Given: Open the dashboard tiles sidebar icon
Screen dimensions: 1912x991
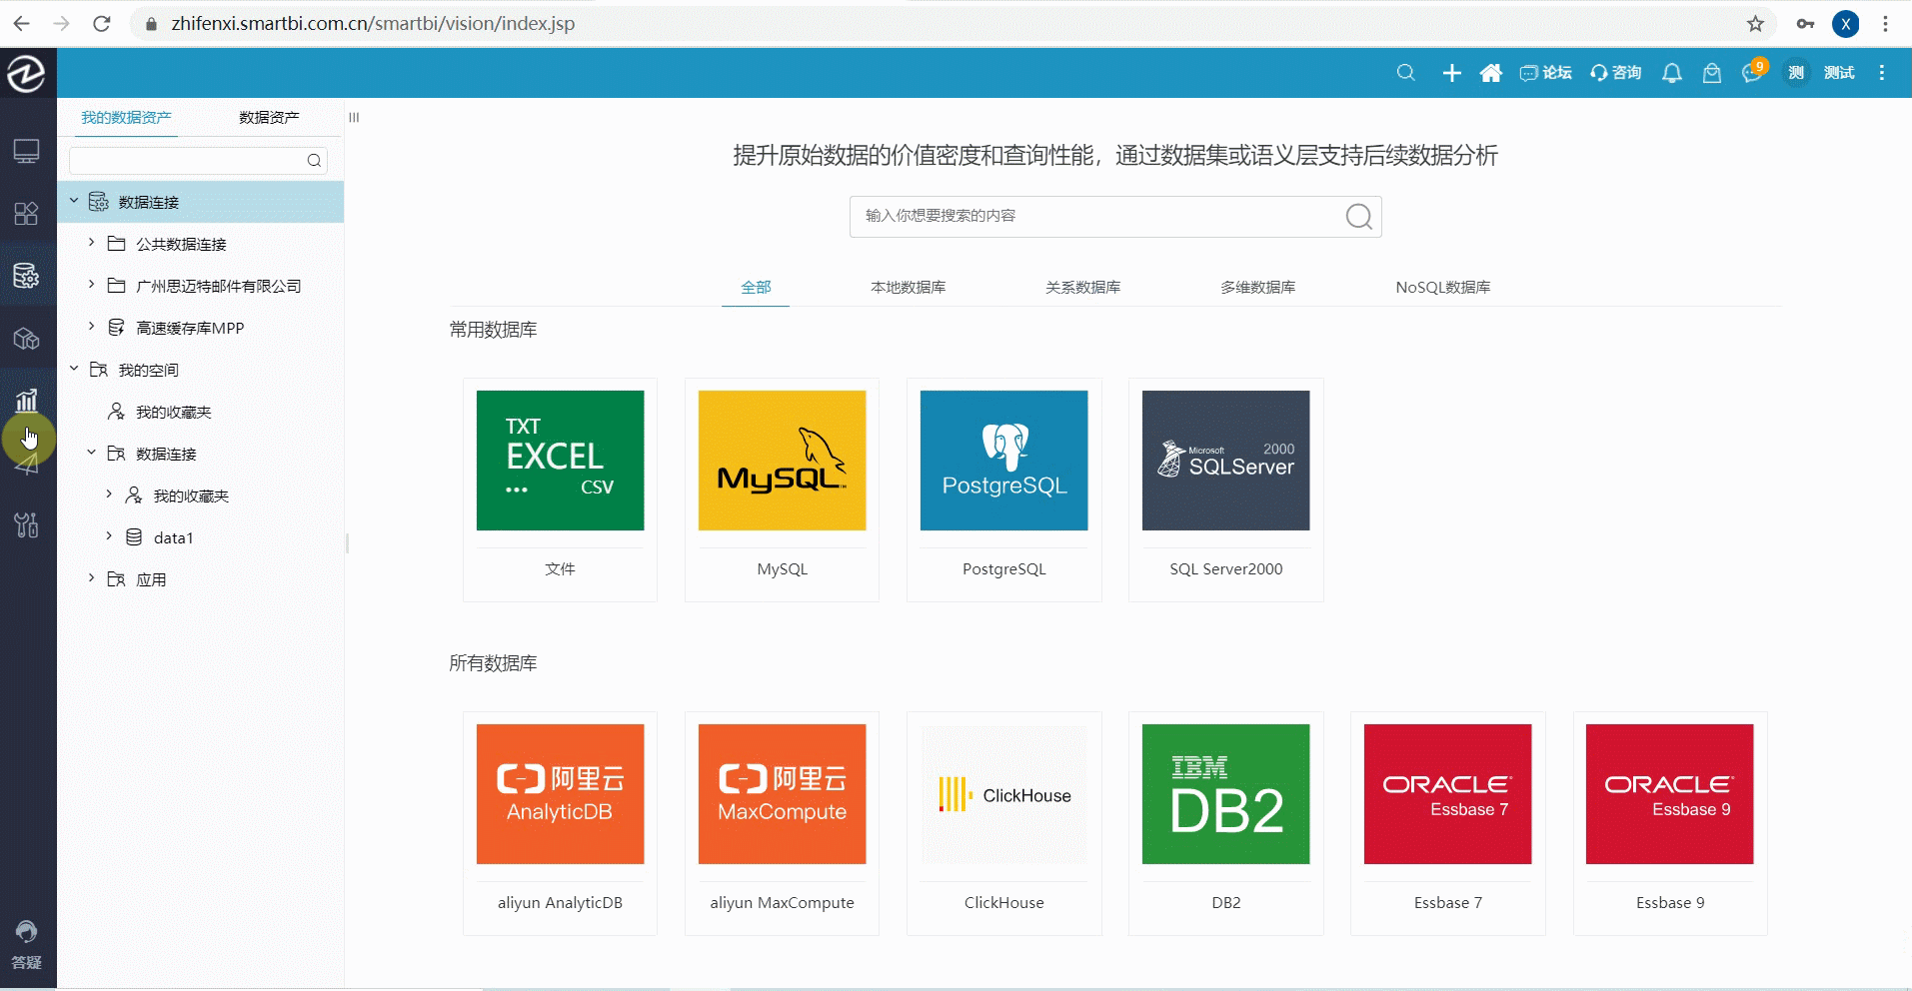Looking at the screenshot, I should click(x=27, y=214).
